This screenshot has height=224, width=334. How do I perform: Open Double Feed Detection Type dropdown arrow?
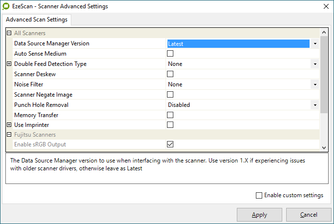(315, 64)
